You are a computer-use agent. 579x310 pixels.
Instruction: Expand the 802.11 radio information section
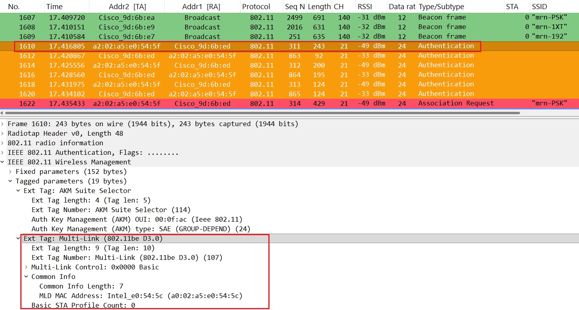point(3,143)
